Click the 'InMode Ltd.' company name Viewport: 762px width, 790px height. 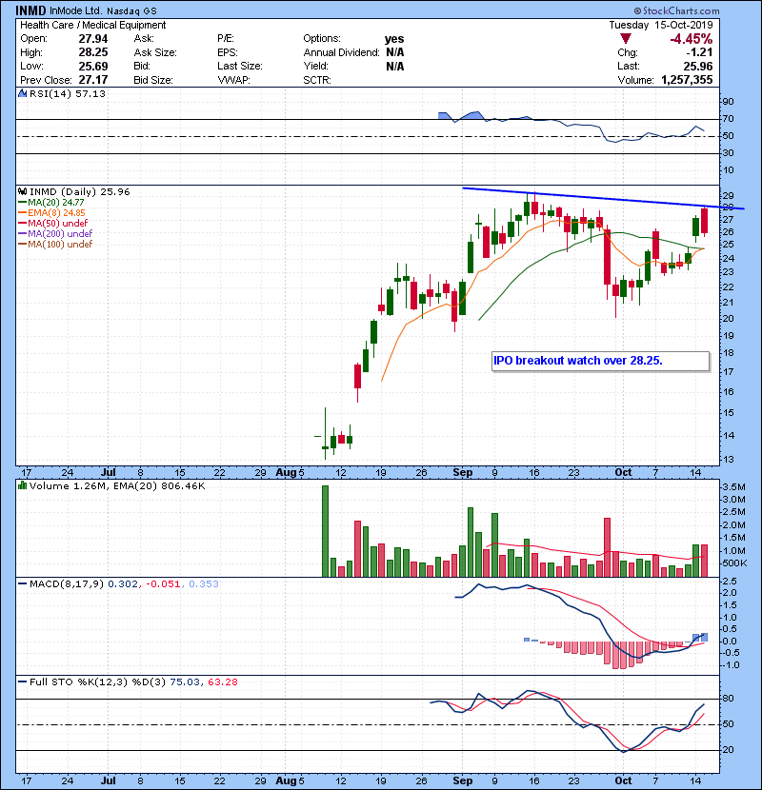pyautogui.click(x=76, y=11)
